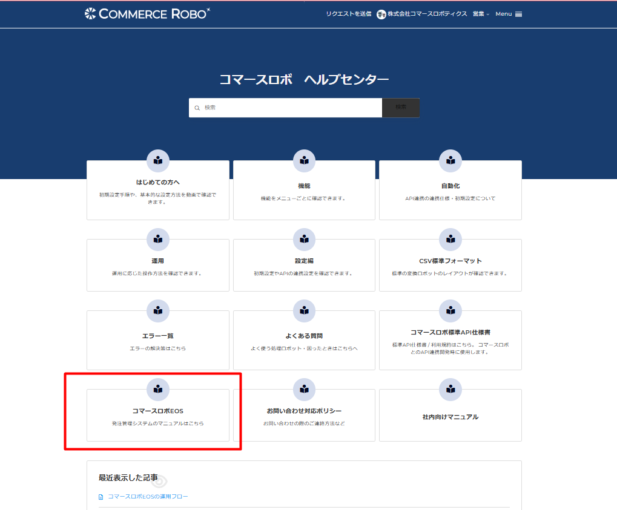Click description エラーの解決策はこちら

pos(158,348)
